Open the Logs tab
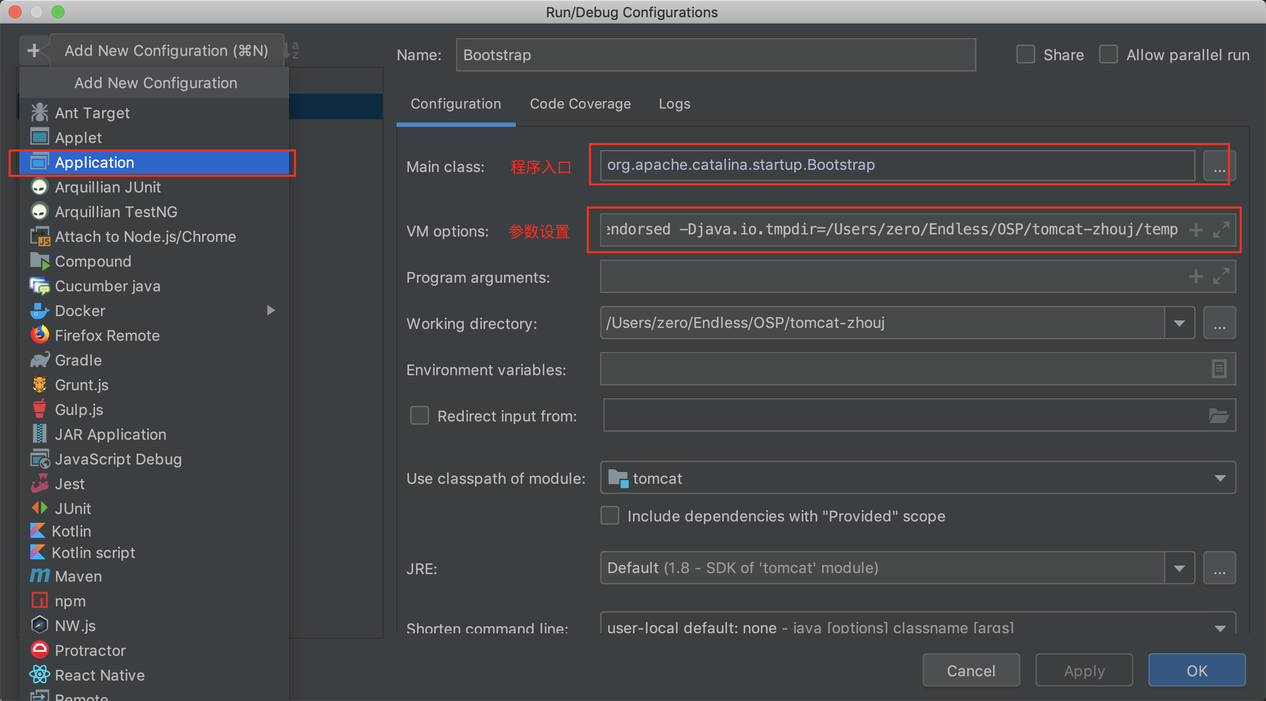The width and height of the screenshot is (1266, 701). [674, 104]
